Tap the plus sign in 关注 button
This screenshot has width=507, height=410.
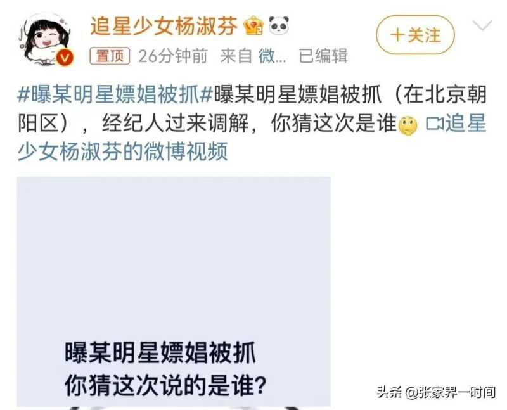coord(397,35)
